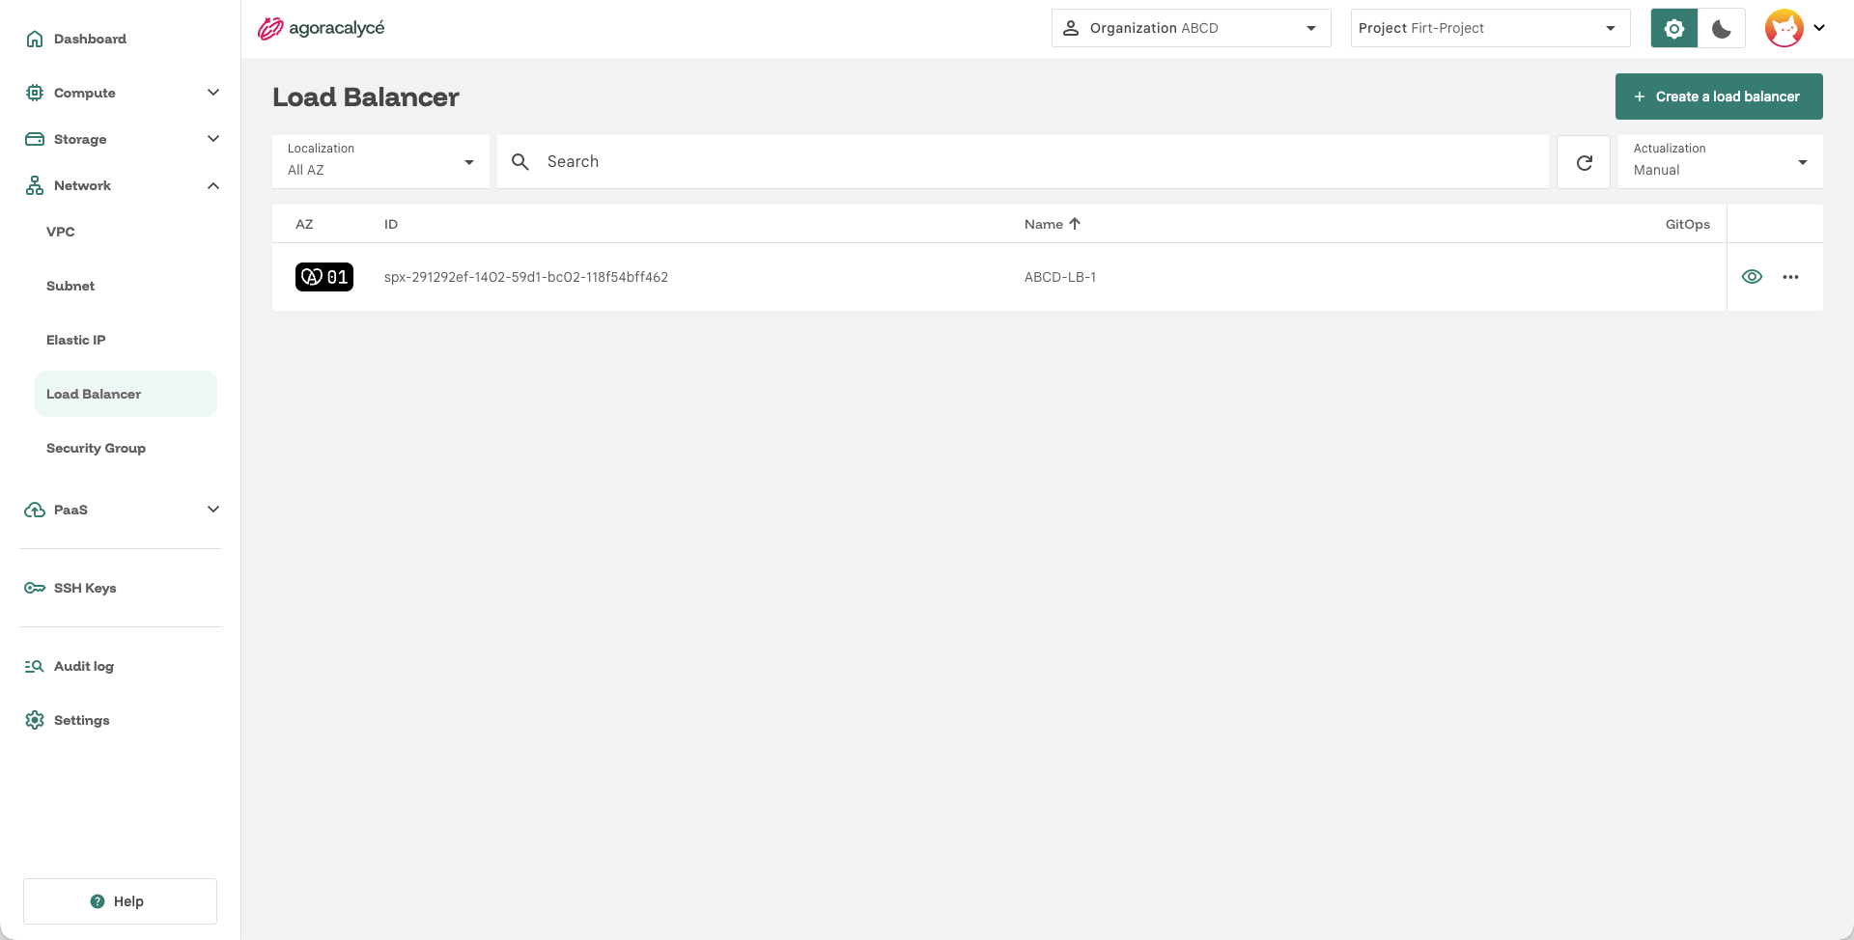View details of ABCD-LB-1 with eye icon

[x=1752, y=277]
